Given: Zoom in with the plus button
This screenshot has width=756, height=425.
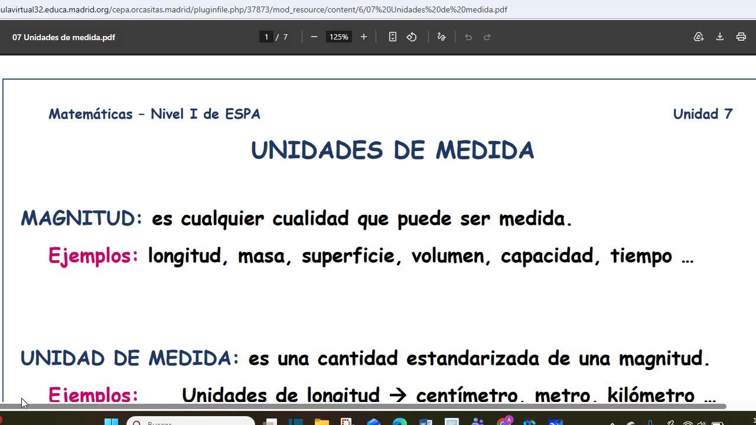Looking at the screenshot, I should point(364,37).
